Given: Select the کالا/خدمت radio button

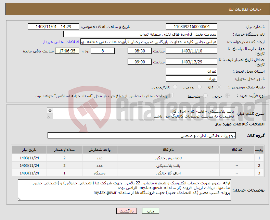Looking at the screenshot, I should [175, 87].
